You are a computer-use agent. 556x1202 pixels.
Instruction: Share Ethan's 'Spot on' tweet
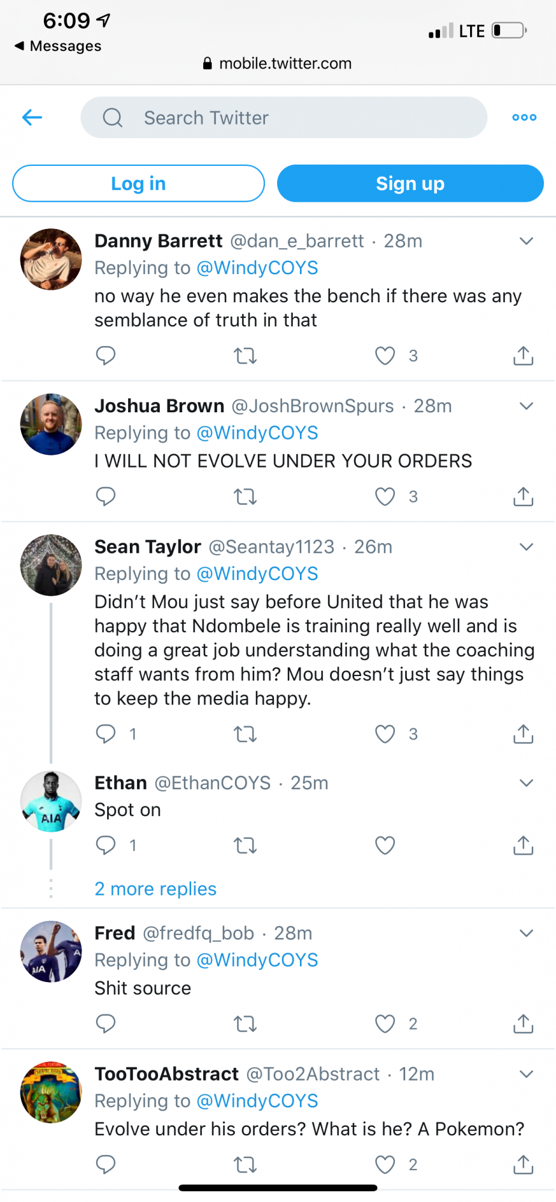[523, 846]
